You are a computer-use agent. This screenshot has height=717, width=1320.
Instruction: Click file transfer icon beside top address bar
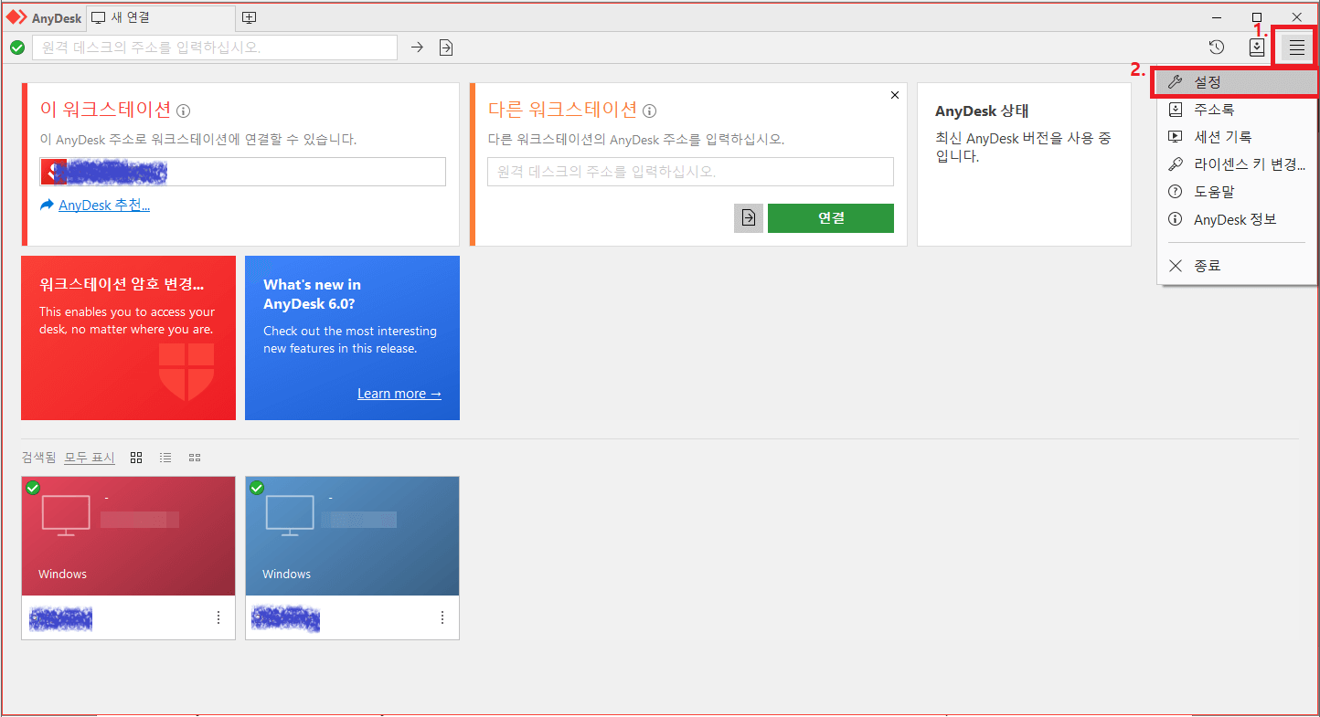446,47
